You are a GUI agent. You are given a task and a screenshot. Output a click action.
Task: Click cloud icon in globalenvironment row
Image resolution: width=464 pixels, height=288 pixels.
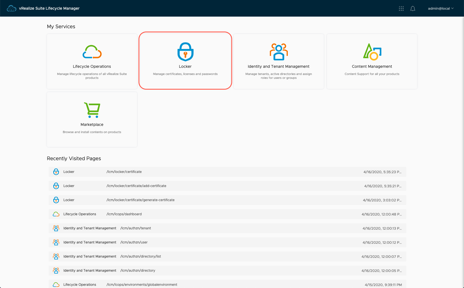[x=56, y=285]
